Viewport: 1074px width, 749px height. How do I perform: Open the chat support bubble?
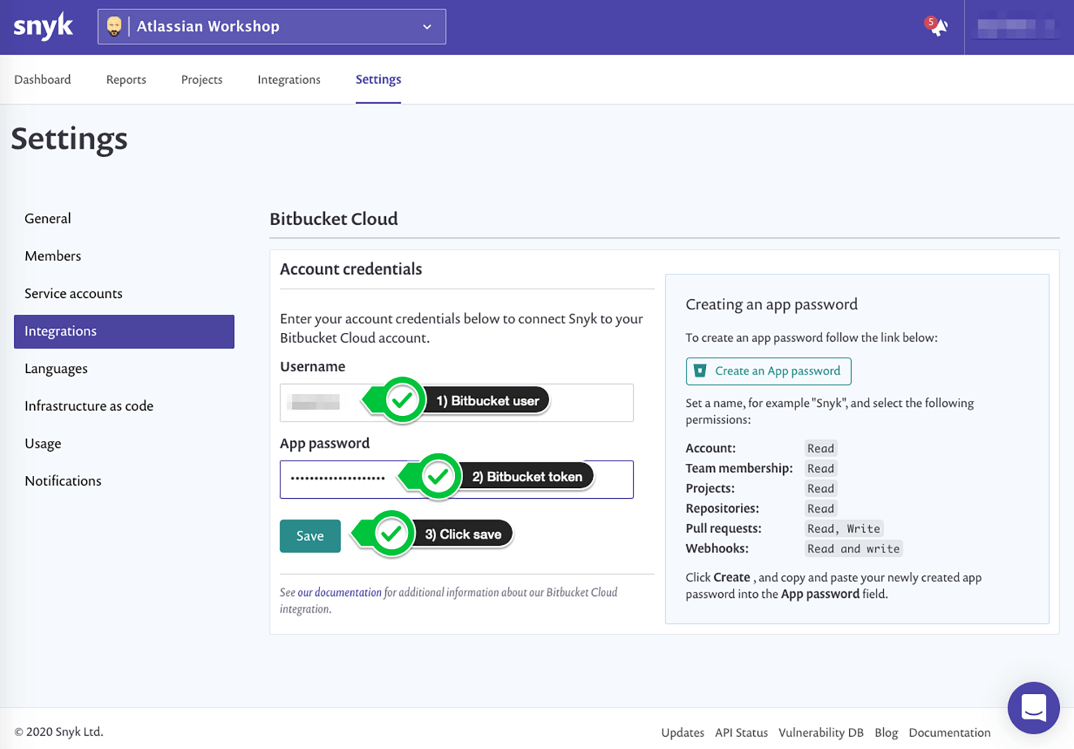[x=1033, y=708]
